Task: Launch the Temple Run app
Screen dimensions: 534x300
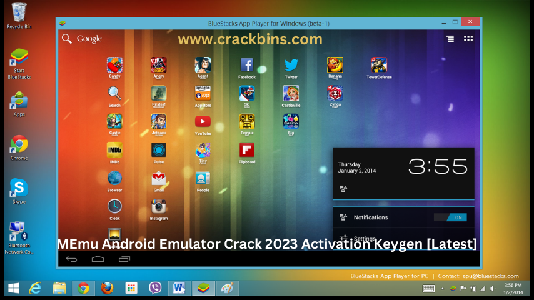Action: 247,122
